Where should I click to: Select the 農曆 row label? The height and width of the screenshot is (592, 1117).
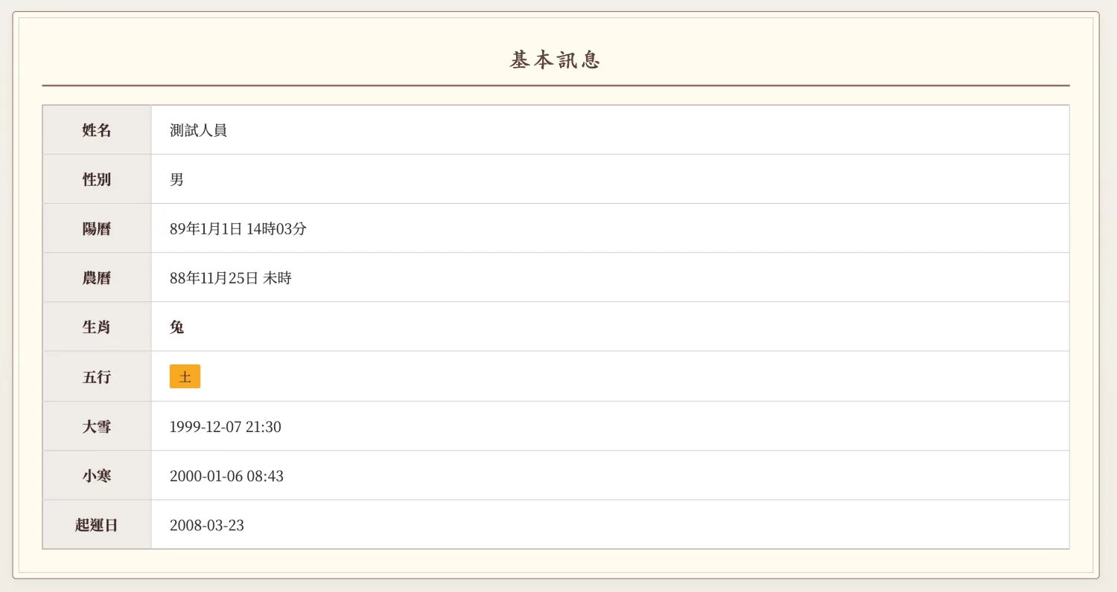[97, 277]
